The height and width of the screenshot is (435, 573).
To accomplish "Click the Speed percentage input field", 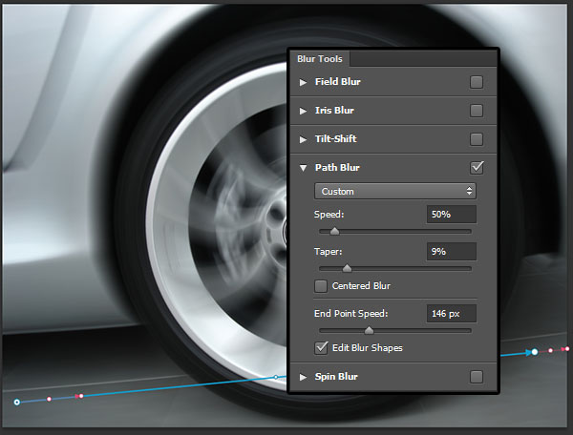I will point(451,215).
